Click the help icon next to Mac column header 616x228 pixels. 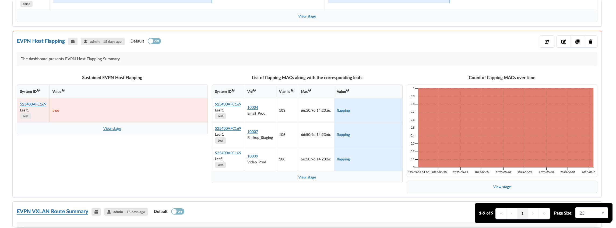(x=309, y=90)
